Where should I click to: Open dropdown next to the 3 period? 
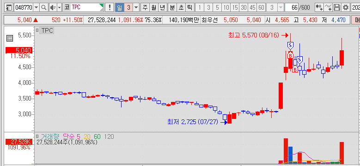(136, 7)
